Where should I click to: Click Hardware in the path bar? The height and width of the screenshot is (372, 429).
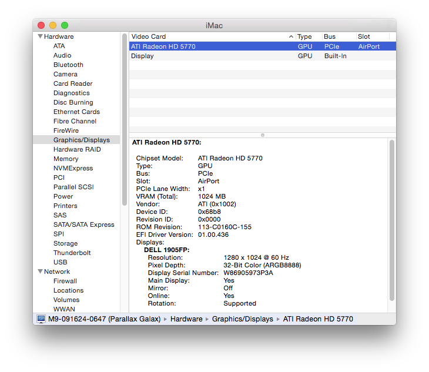click(x=186, y=319)
